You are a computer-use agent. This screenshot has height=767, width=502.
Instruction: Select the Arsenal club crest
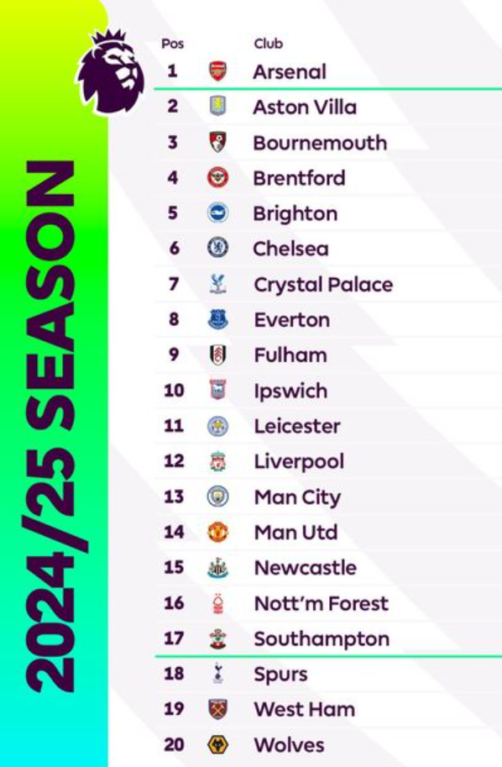pos(217,71)
